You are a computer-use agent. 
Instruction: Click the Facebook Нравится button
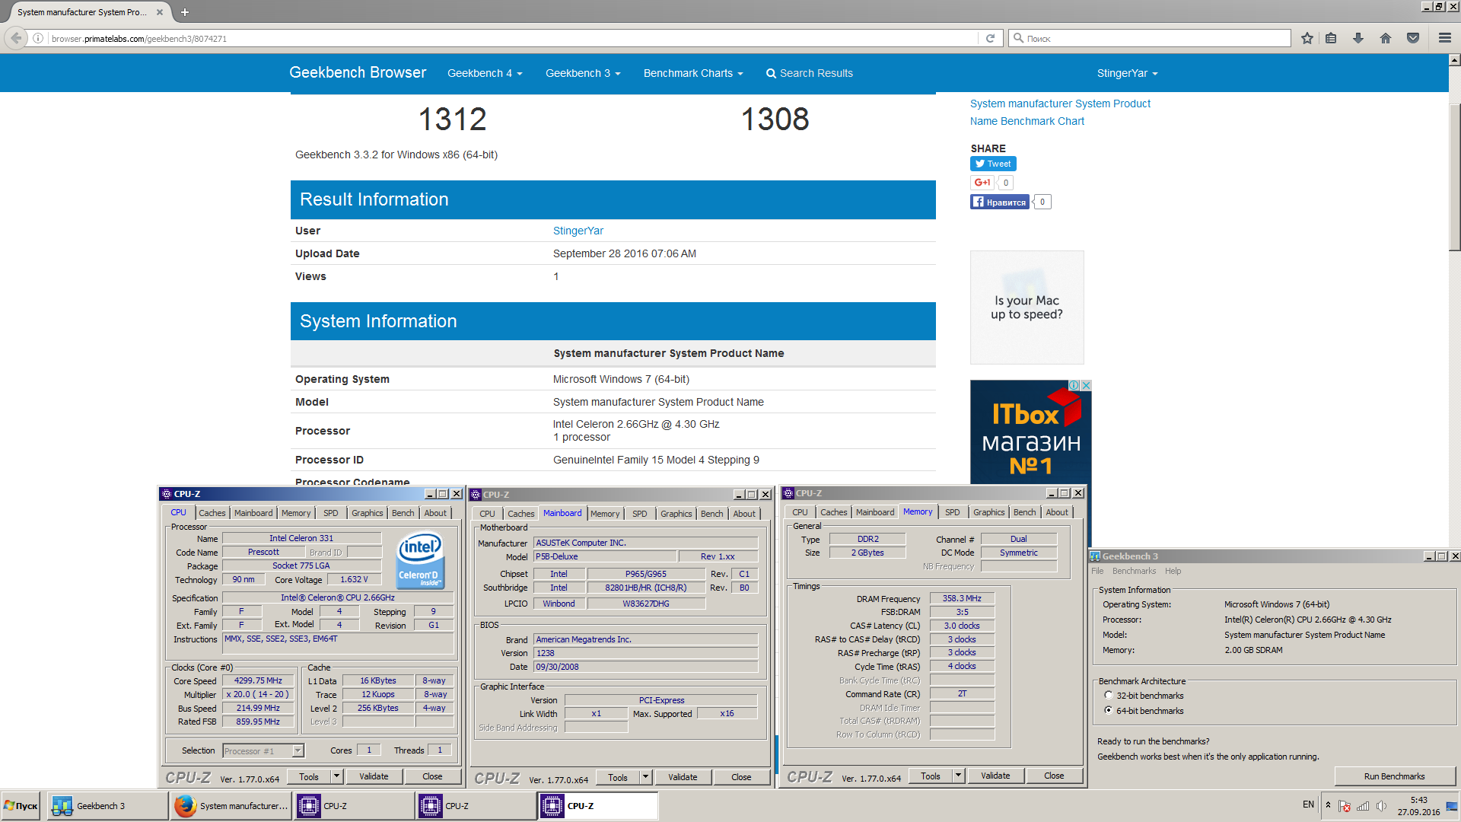999,202
